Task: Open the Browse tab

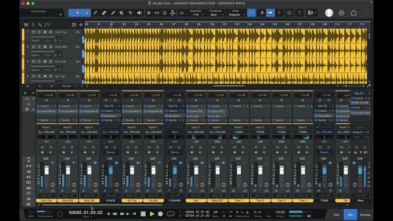Action: point(365,215)
